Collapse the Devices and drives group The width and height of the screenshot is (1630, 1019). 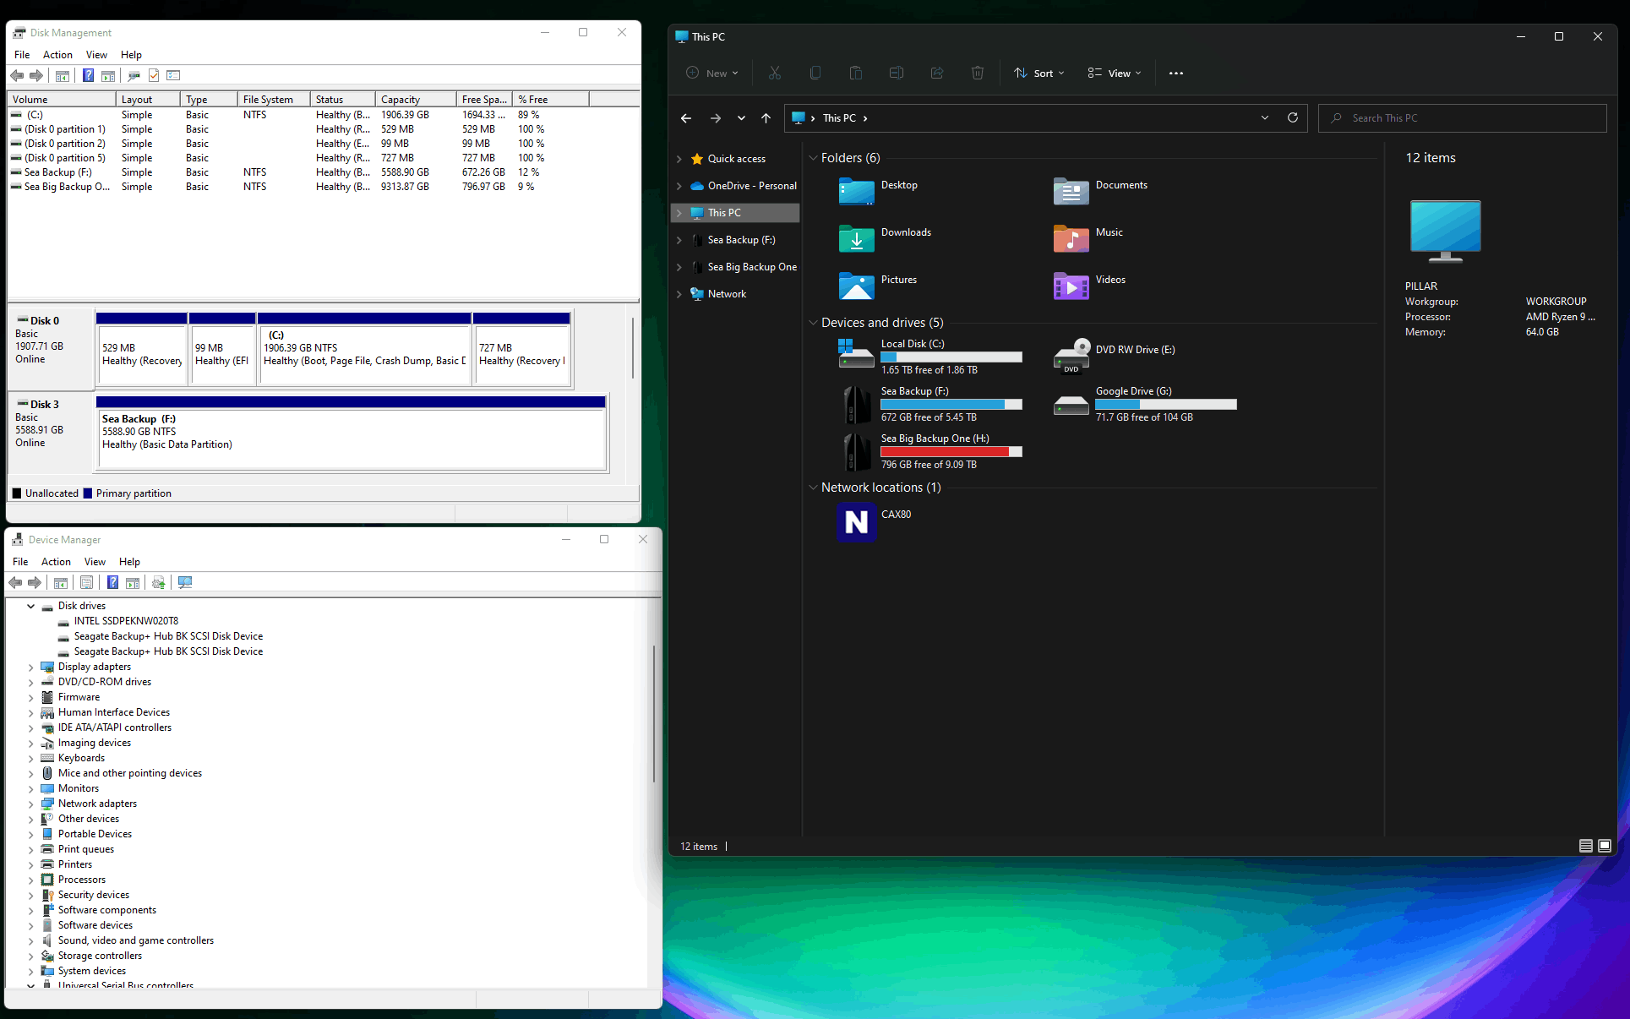pyautogui.click(x=813, y=323)
